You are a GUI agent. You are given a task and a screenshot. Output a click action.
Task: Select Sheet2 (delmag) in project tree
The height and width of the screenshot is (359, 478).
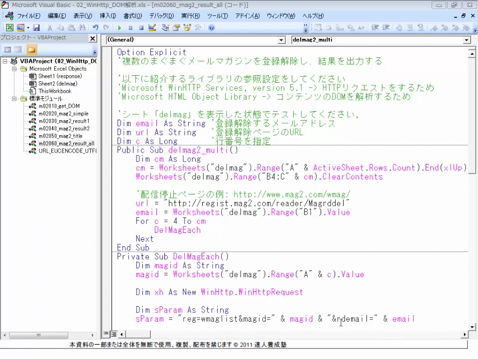pos(58,84)
